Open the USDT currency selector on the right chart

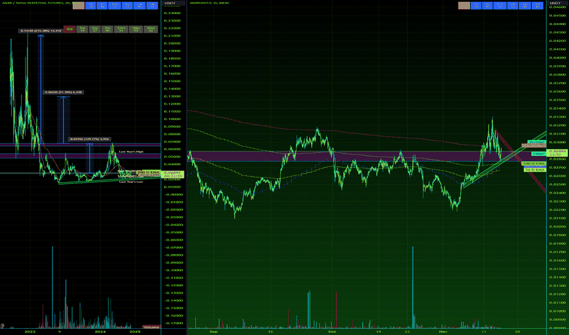(557, 3)
